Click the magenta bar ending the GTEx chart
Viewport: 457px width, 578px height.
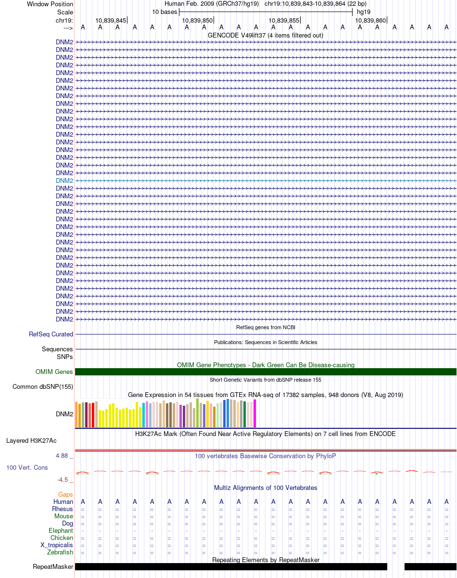pos(255,413)
